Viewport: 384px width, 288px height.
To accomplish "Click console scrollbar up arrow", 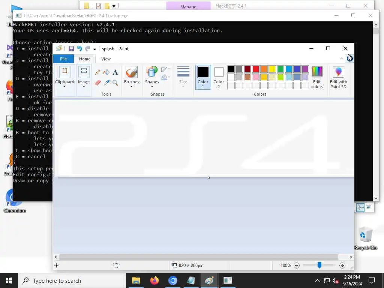I will click(x=376, y=24).
